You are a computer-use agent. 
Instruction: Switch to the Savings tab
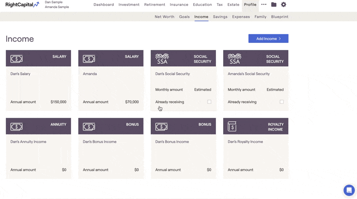pos(220,17)
